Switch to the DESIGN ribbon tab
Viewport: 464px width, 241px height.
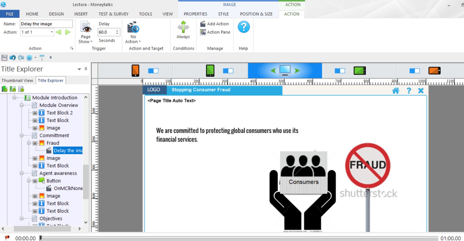56,14
